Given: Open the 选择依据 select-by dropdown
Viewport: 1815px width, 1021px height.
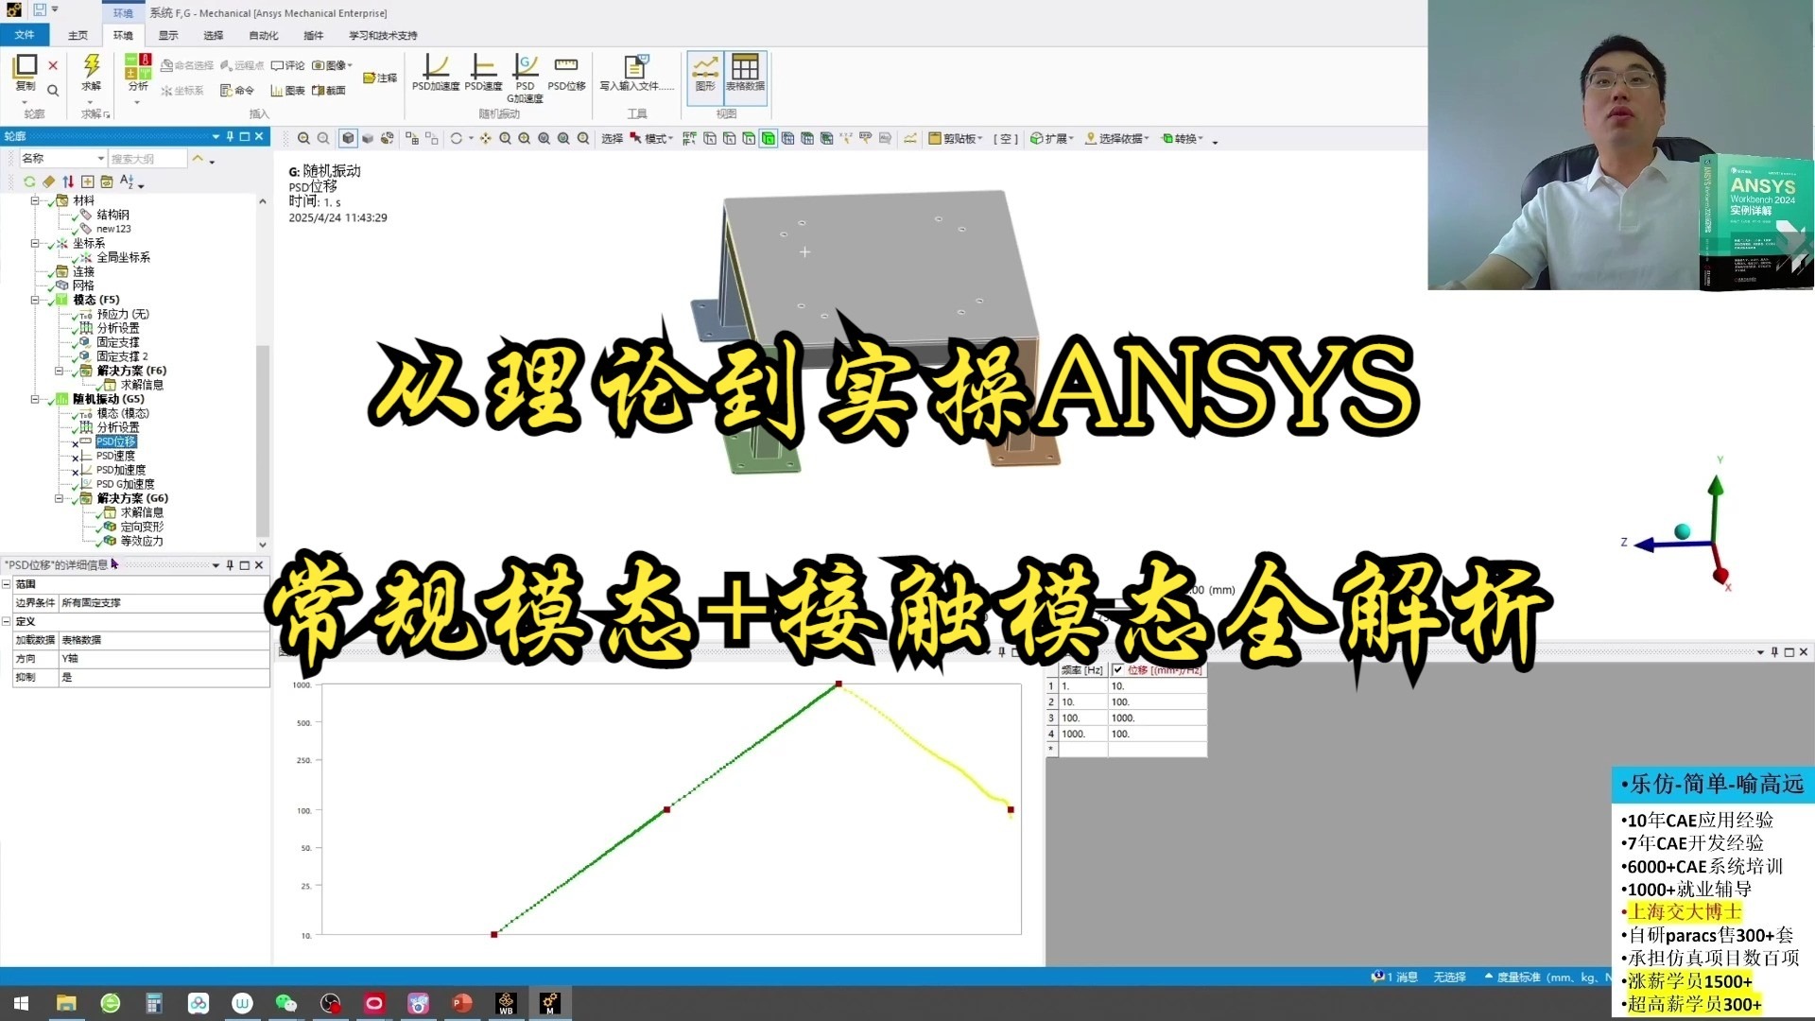Looking at the screenshot, I should (1116, 139).
